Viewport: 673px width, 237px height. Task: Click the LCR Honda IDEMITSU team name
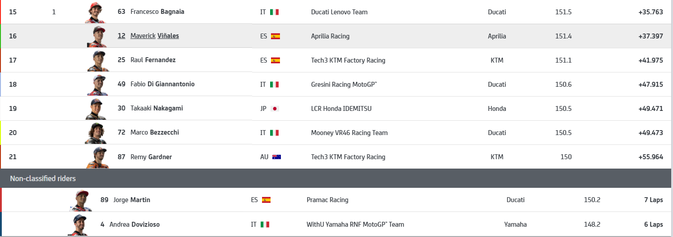341,109
